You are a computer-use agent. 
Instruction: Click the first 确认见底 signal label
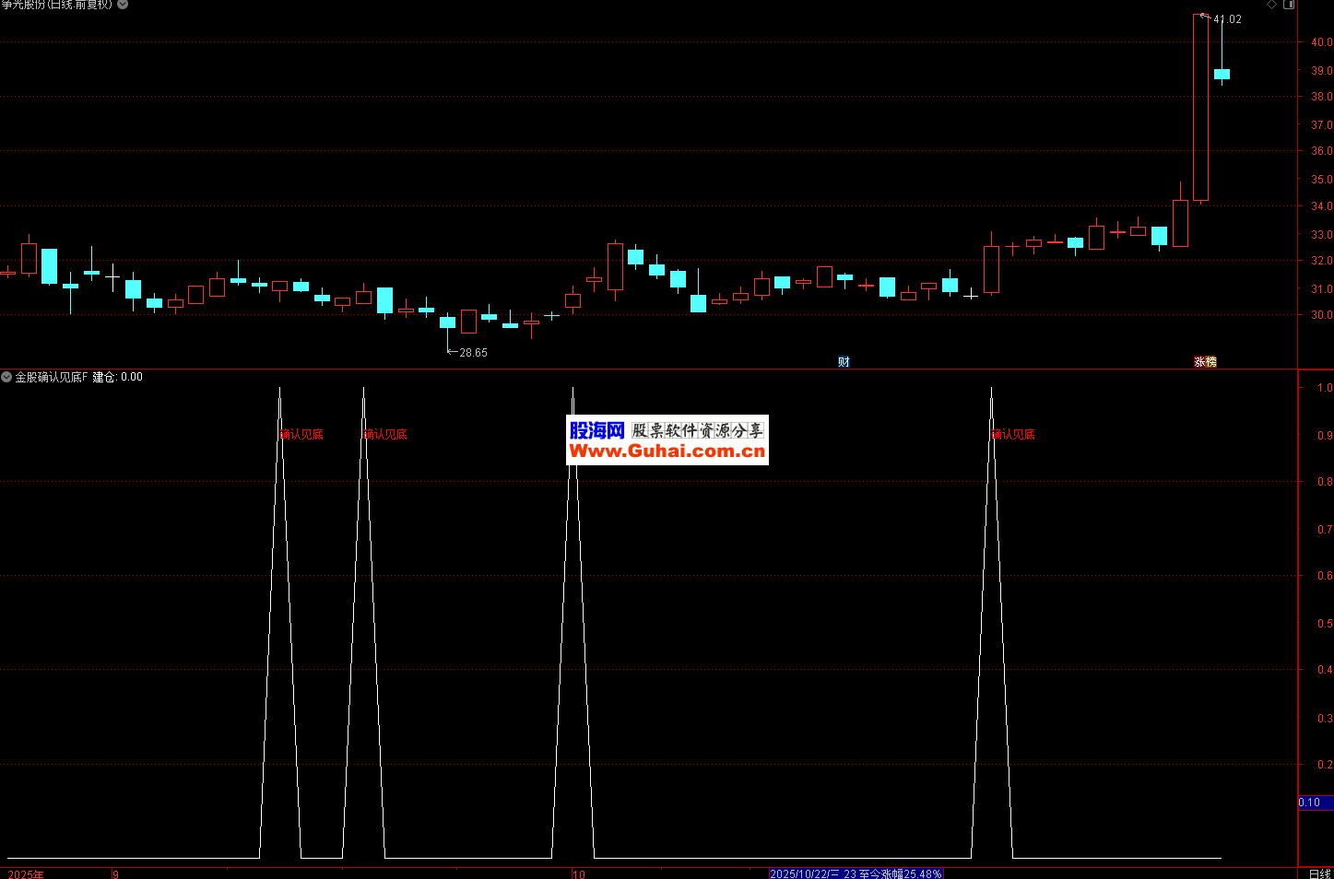tap(301, 435)
